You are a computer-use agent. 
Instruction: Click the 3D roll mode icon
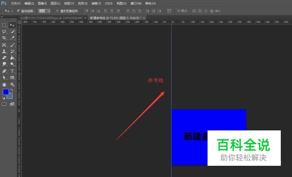pos(200,11)
